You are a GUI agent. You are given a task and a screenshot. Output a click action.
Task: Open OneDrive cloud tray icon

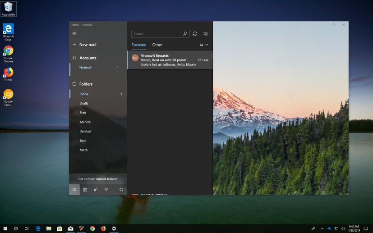coord(329,228)
